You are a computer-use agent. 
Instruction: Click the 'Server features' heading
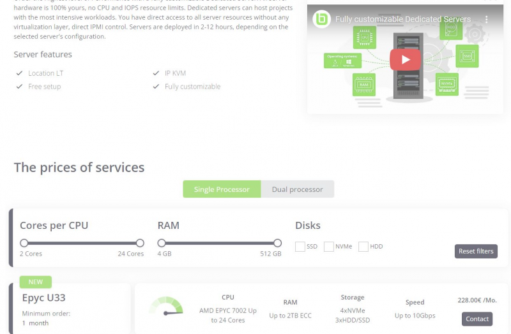pos(43,54)
